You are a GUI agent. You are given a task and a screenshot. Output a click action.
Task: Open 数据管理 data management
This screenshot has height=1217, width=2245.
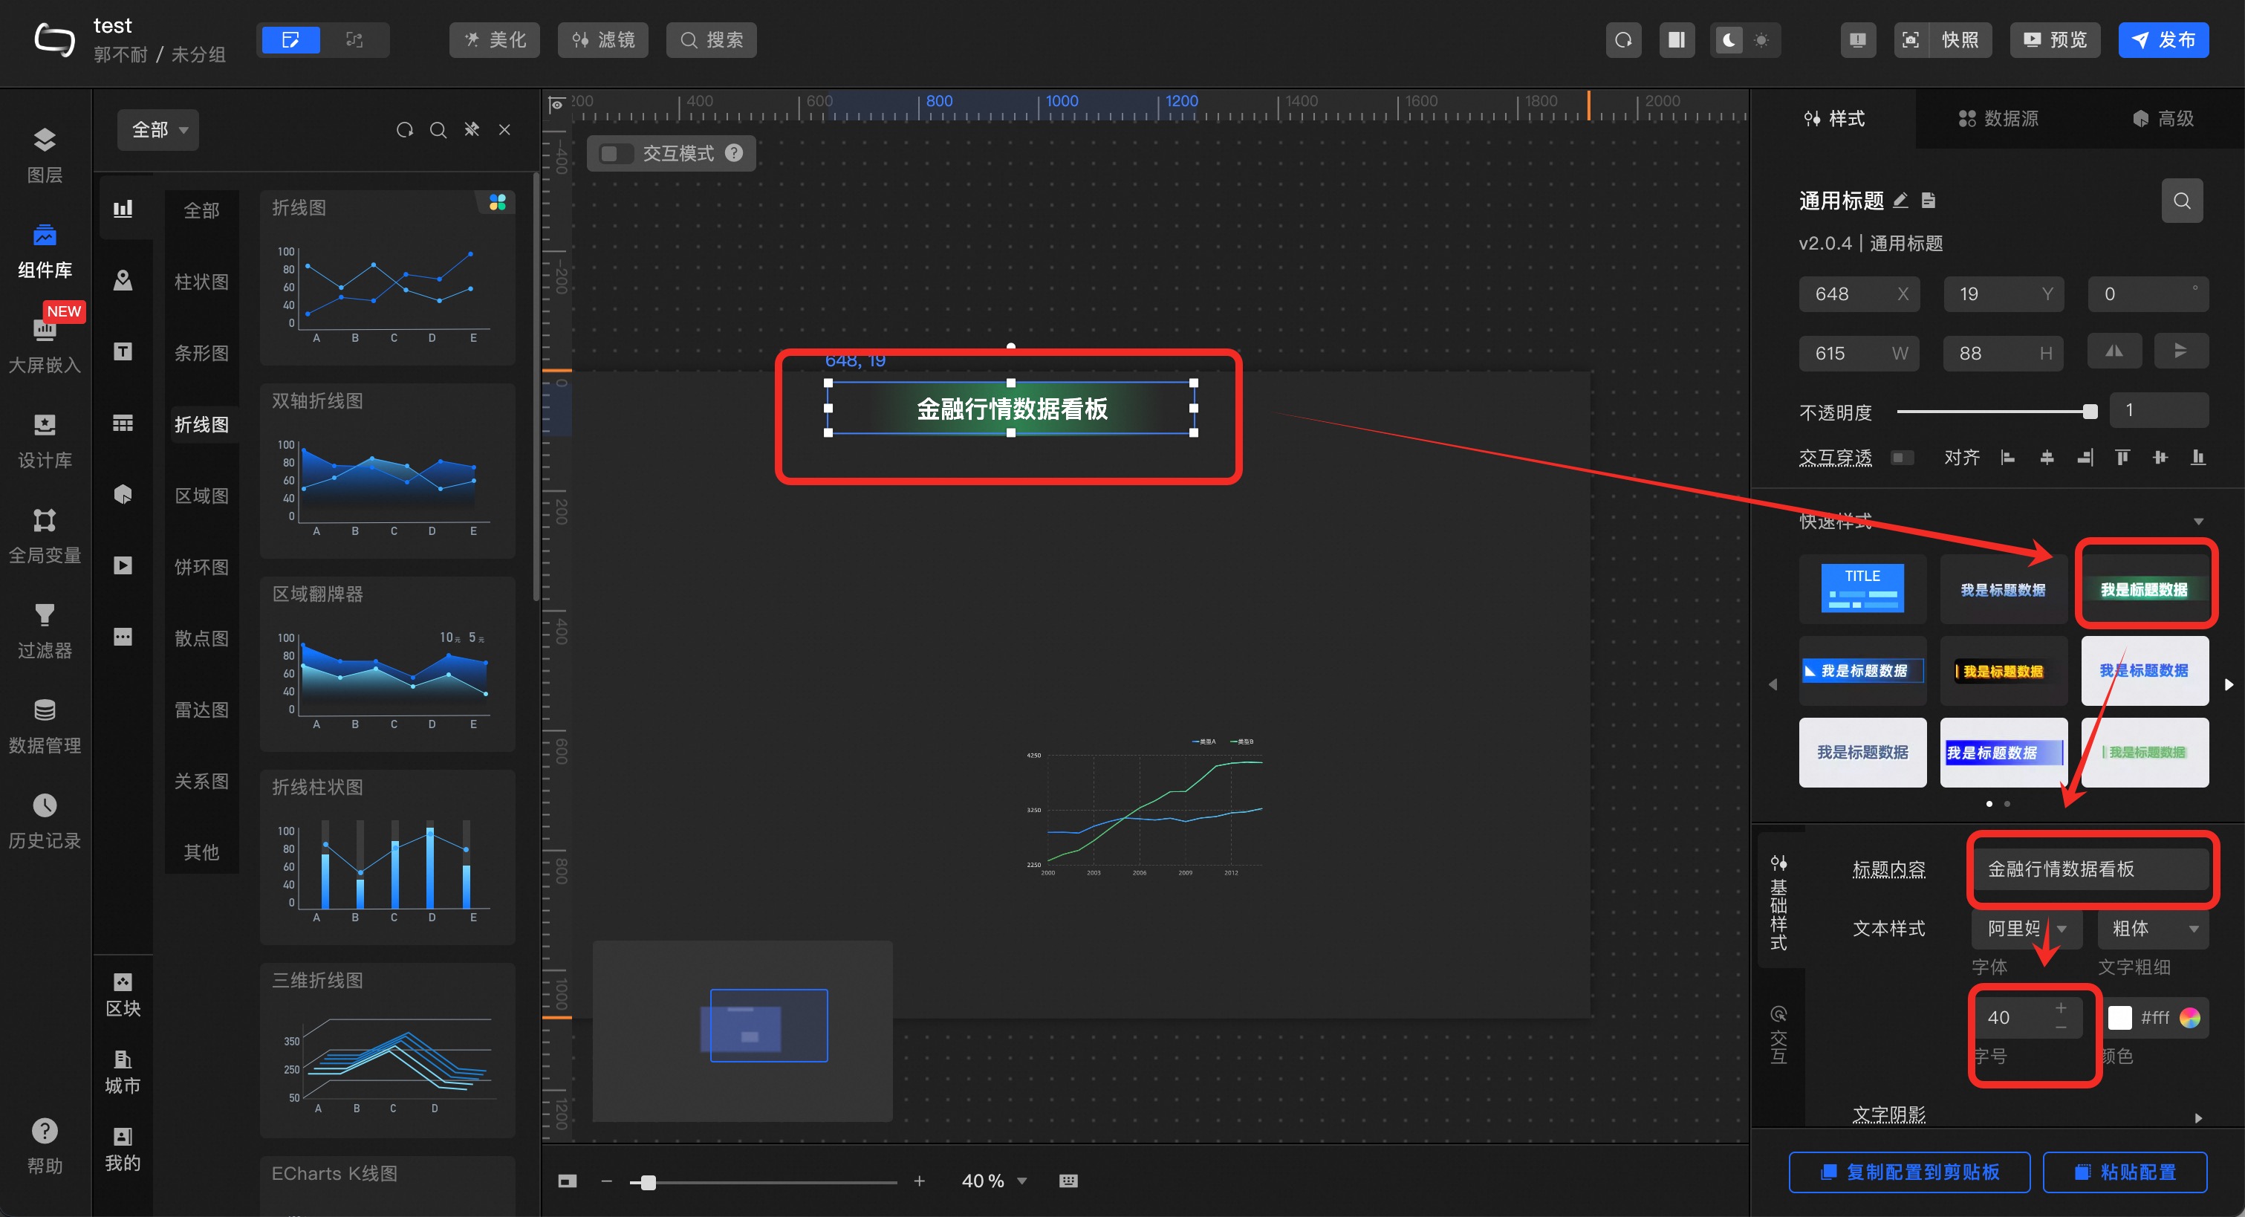45,726
